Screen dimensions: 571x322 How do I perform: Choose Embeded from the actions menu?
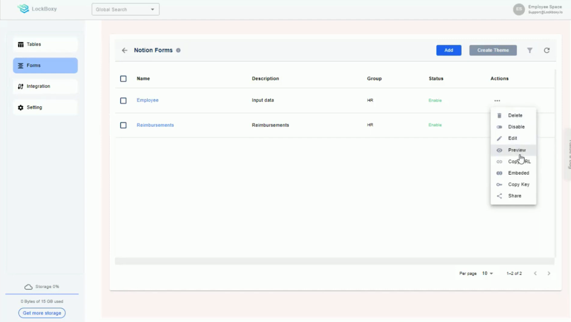coord(514,173)
